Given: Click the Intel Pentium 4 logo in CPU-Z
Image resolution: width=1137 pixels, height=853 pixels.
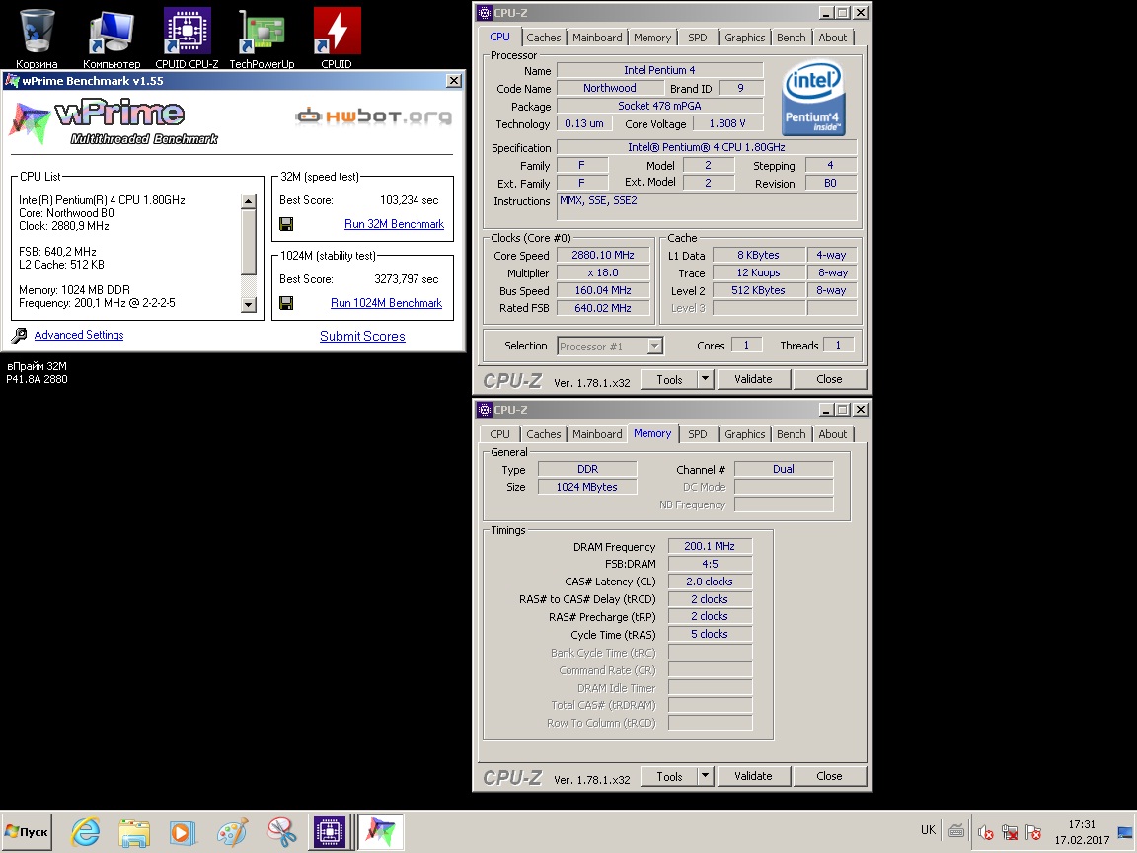Looking at the screenshot, I should point(813,99).
